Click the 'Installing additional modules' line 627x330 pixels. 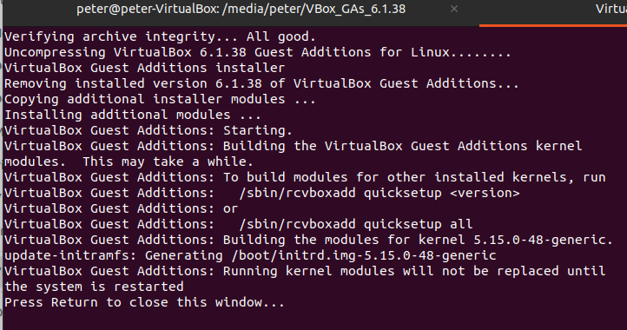[132, 115]
